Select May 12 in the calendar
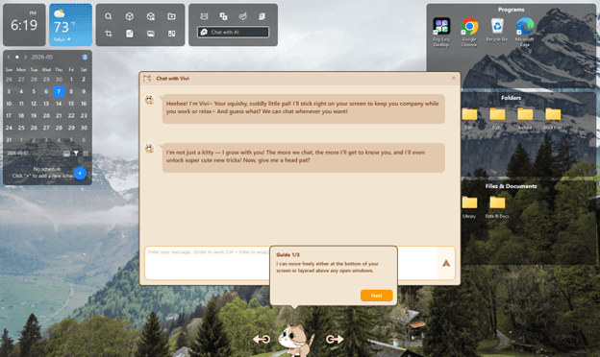The image size is (600, 357). click(34, 104)
